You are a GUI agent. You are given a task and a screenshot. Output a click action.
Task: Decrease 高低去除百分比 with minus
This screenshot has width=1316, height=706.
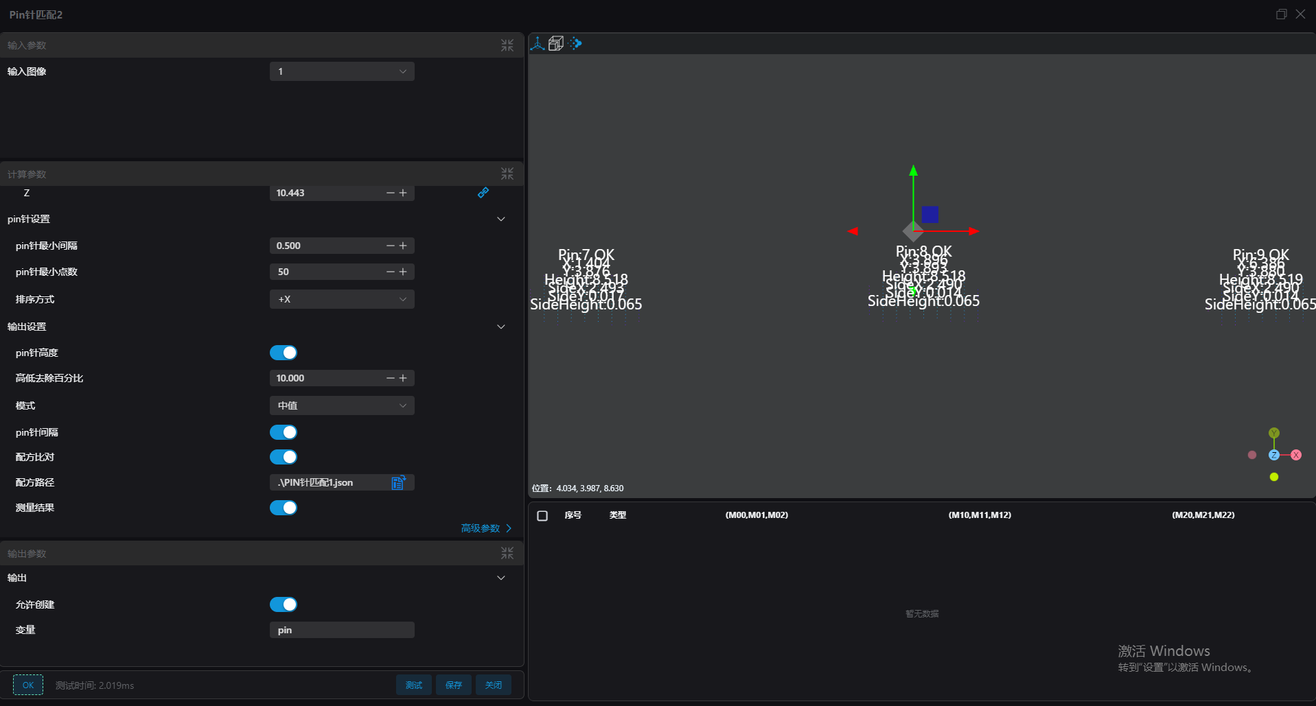coord(390,378)
